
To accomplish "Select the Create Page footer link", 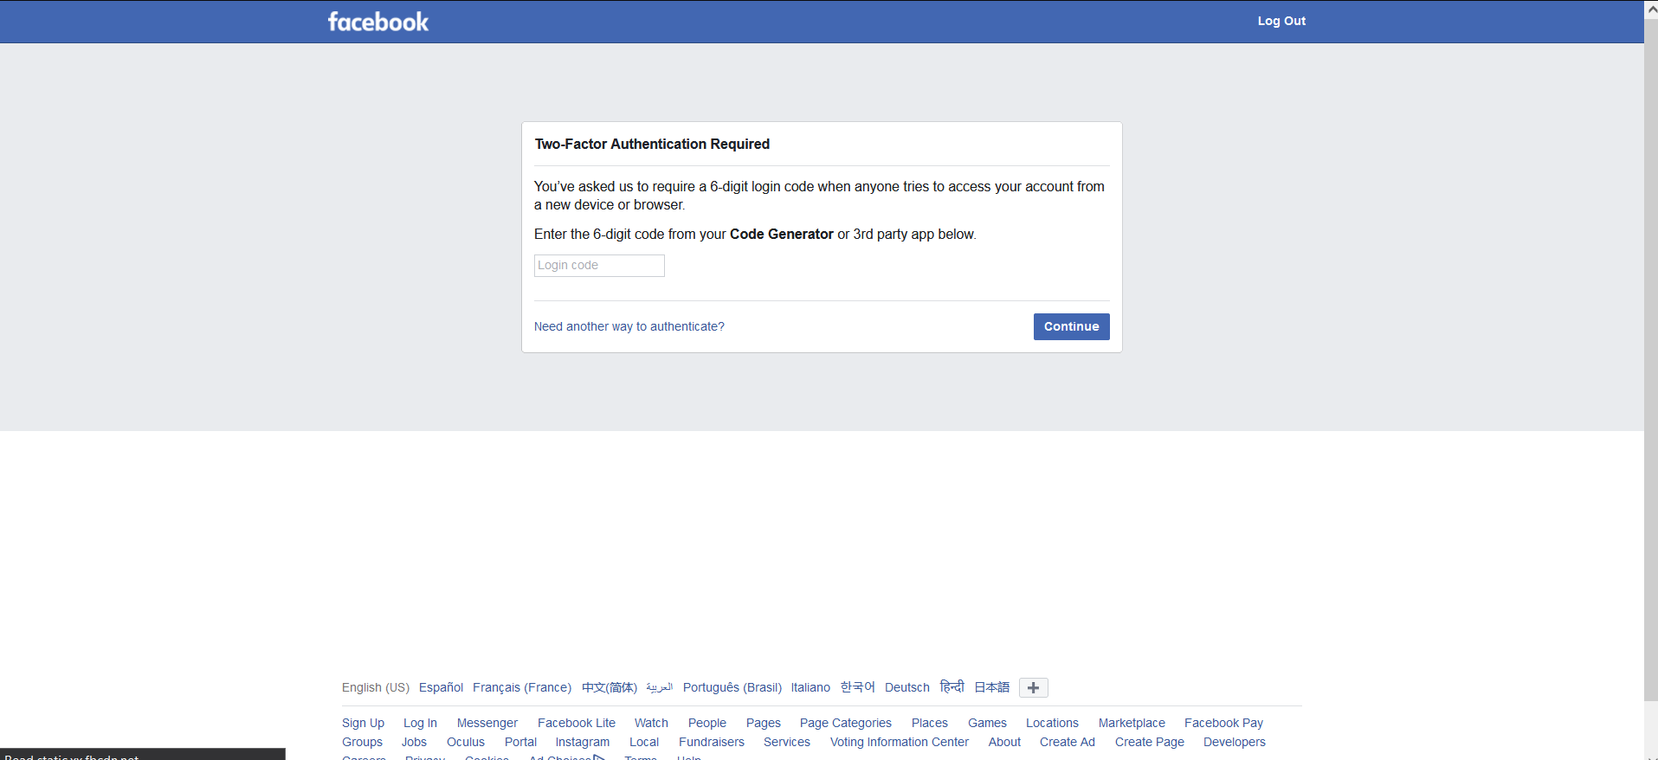I will pyautogui.click(x=1150, y=742).
